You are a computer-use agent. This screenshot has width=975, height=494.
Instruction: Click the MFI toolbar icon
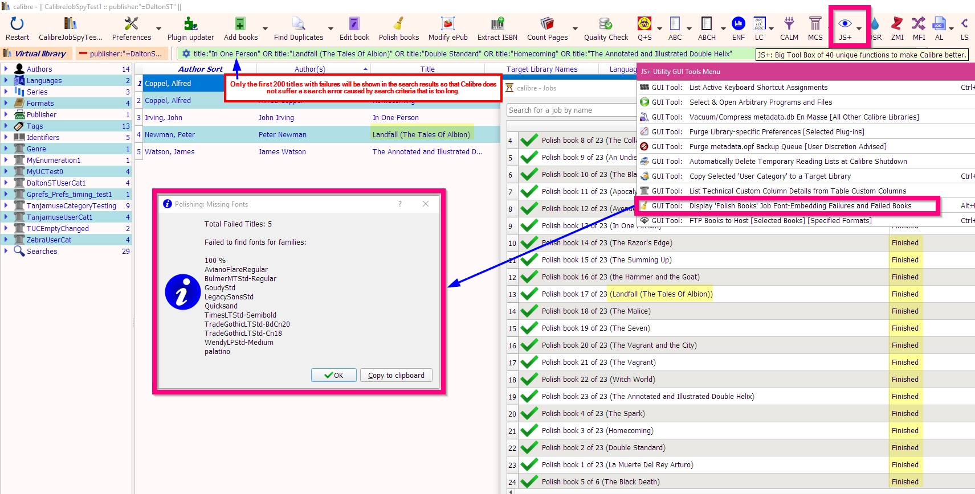[x=919, y=23]
